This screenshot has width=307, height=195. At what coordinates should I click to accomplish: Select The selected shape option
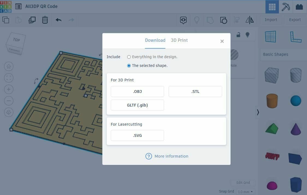tap(147, 66)
